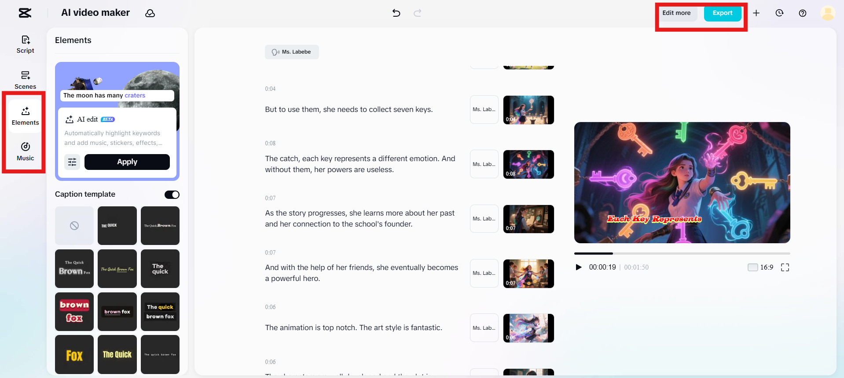The width and height of the screenshot is (844, 378).
Task: Change the Ms. Labebe voice selector
Action: [x=292, y=52]
